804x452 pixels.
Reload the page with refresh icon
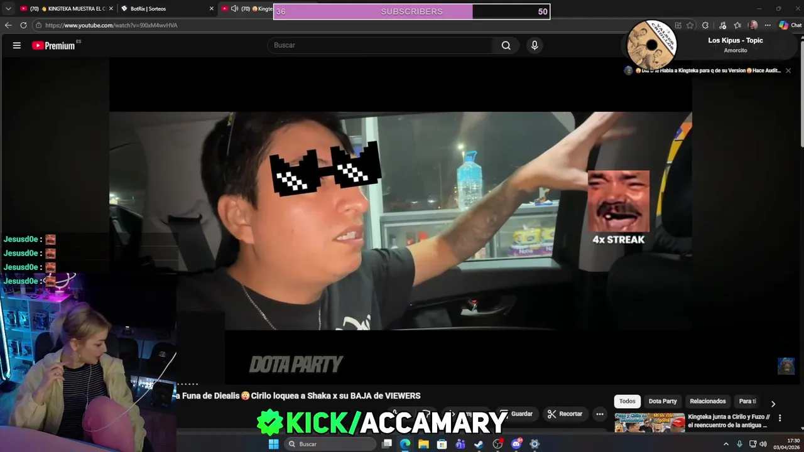point(23,25)
